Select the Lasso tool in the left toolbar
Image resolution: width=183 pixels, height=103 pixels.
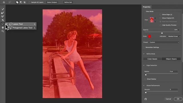pos(3,24)
